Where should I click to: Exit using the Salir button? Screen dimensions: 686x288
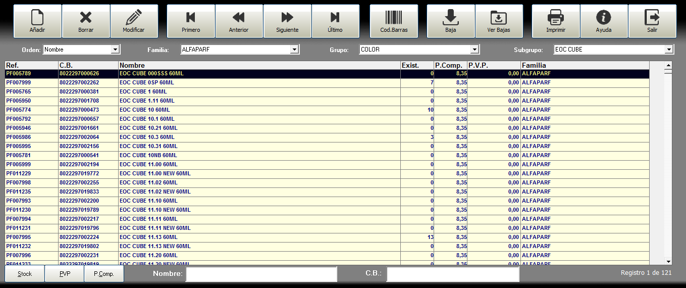(x=652, y=21)
